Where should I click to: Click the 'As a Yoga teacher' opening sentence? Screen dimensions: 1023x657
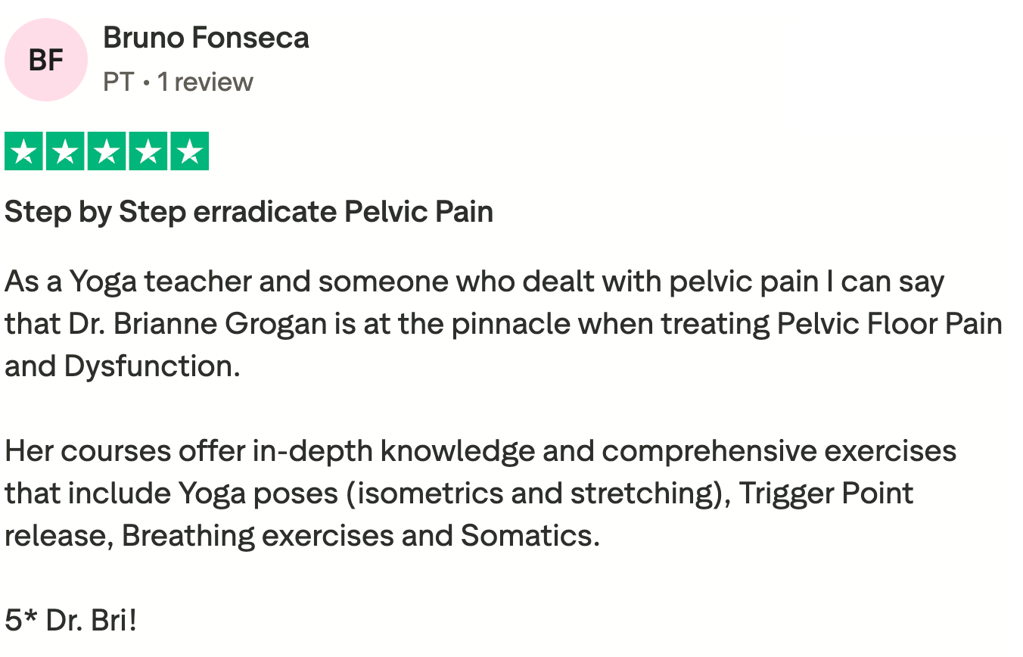pos(129,282)
